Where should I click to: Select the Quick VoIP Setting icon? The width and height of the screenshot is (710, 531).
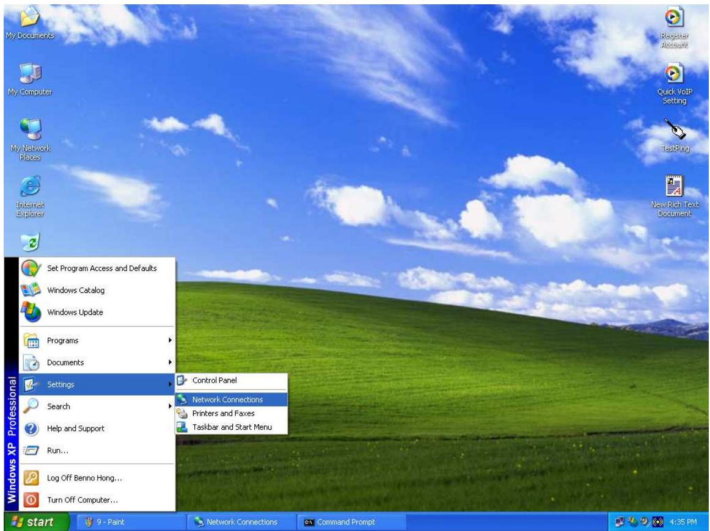[x=674, y=84]
